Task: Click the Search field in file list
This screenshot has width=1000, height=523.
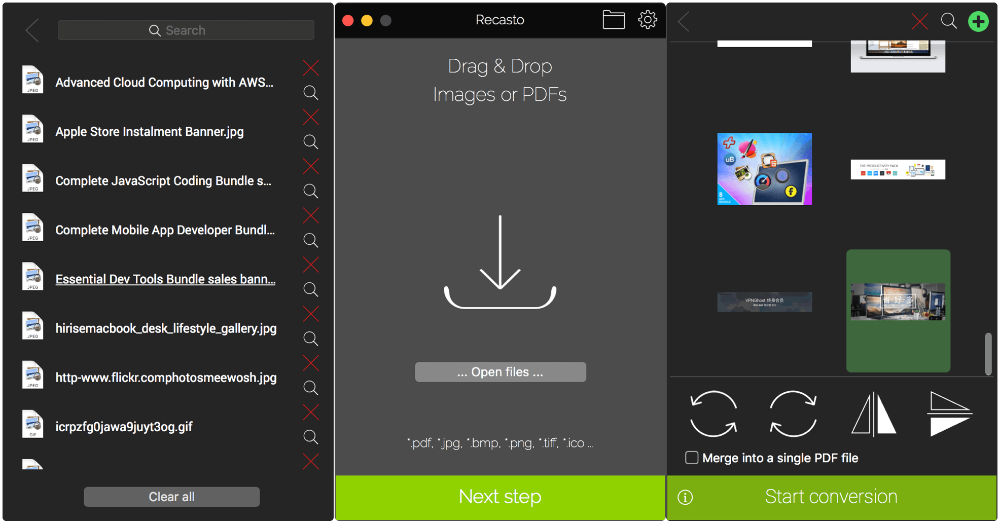Action: coord(186,30)
